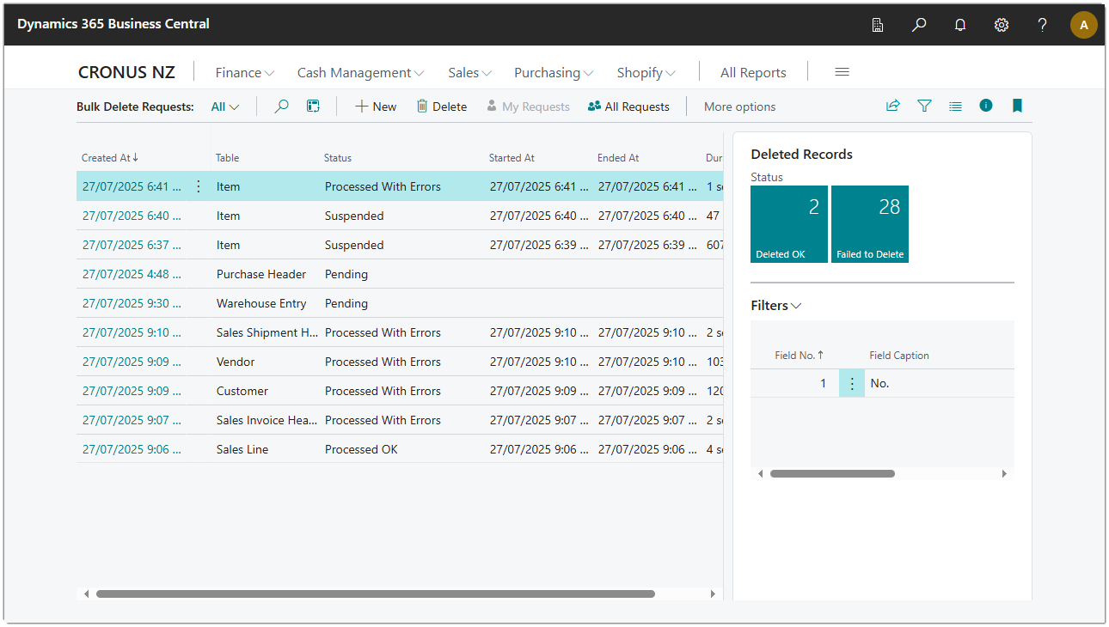The image size is (1109, 627).
Task: Expand the Cash Management menu
Action: [361, 73]
